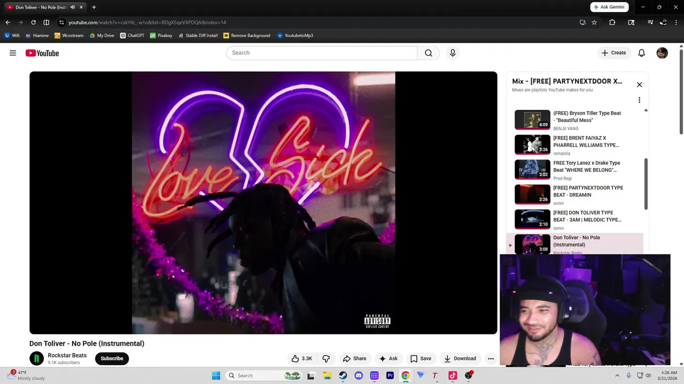Click the Windows taskbar search box
Viewport: 684px width, 384px height.
[263, 375]
